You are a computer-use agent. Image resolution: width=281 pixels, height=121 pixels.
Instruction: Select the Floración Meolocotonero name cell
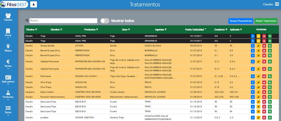click(52, 97)
